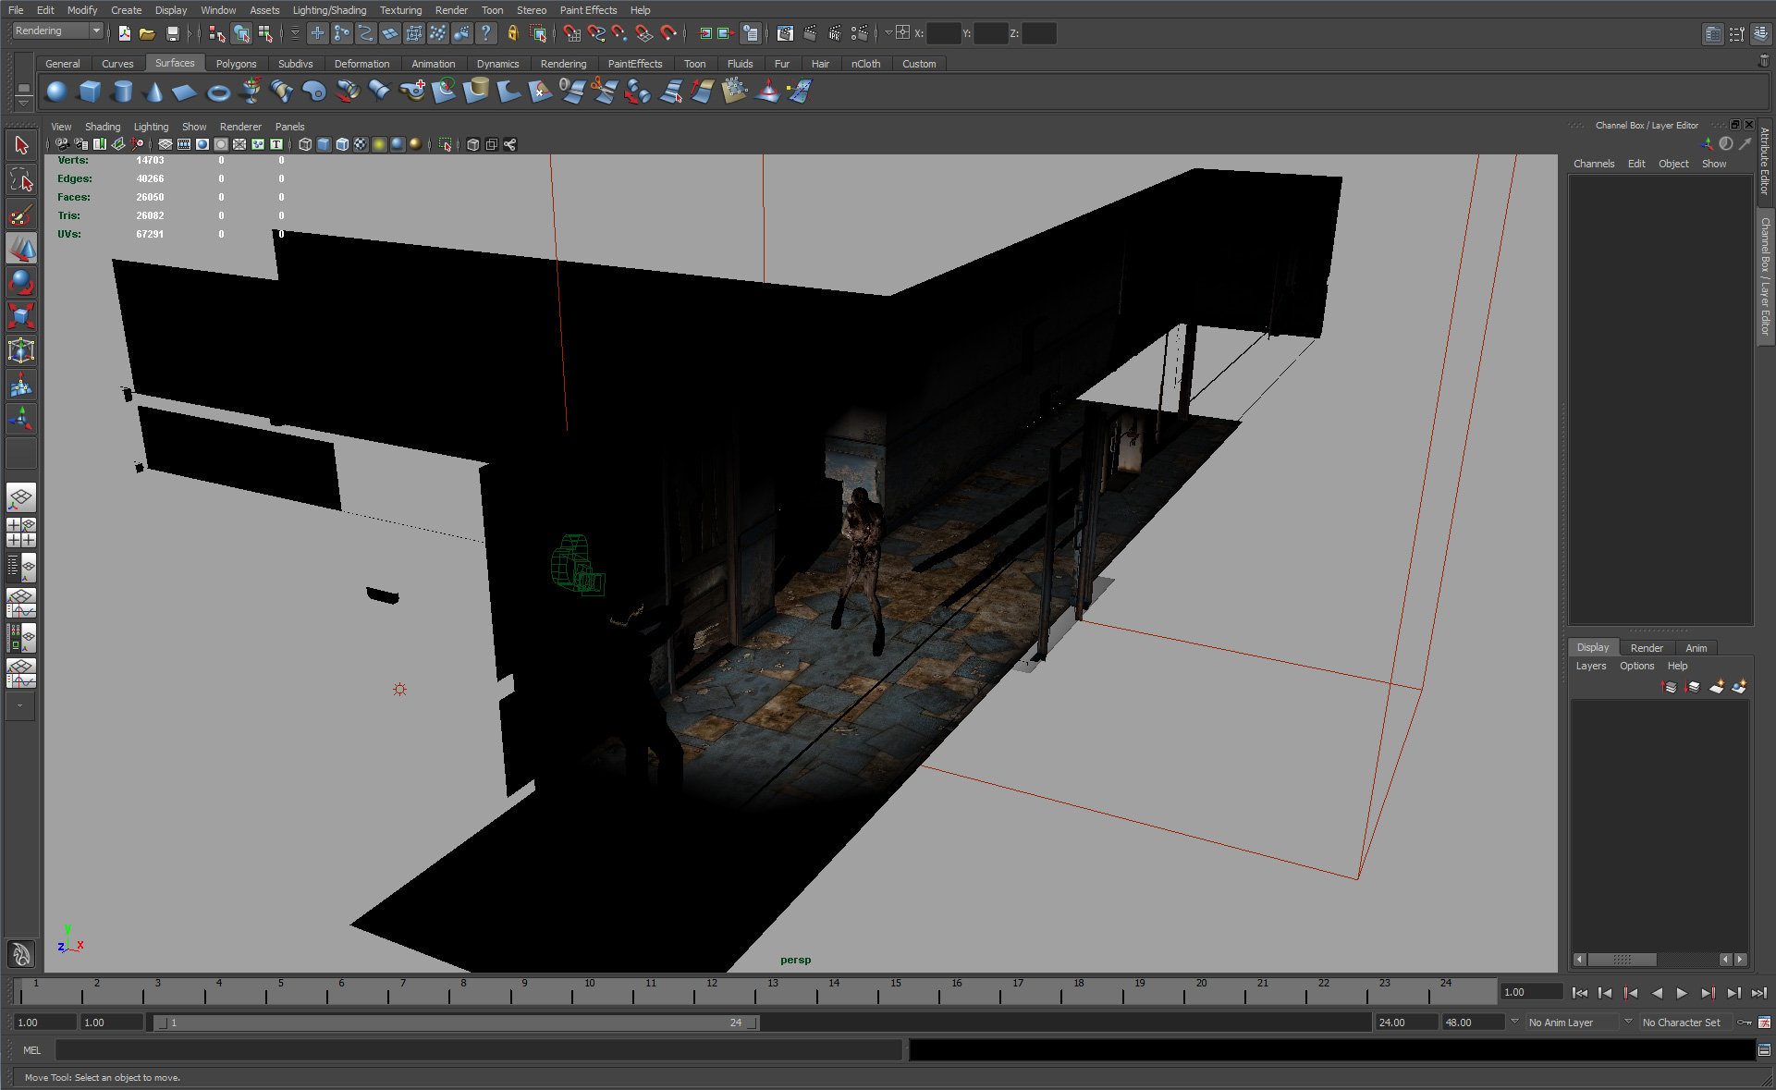Switch to the Polygons shelf tab
1776x1090 pixels.
click(236, 64)
